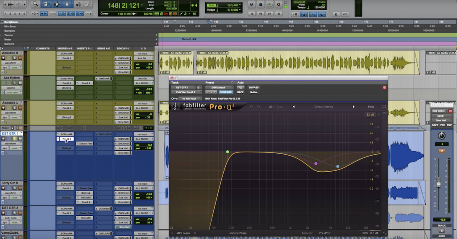The width and height of the screenshot is (457, 239).
Task: Open plugin selector FabFilter Pro-Q 2
Action: (x=187, y=92)
